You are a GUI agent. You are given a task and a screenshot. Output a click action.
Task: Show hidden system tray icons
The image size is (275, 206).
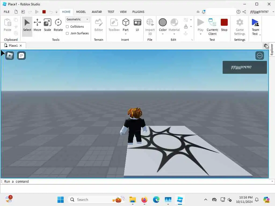click(205, 200)
